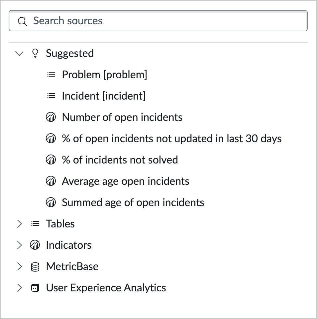Click the Tables category list icon

(x=35, y=224)
